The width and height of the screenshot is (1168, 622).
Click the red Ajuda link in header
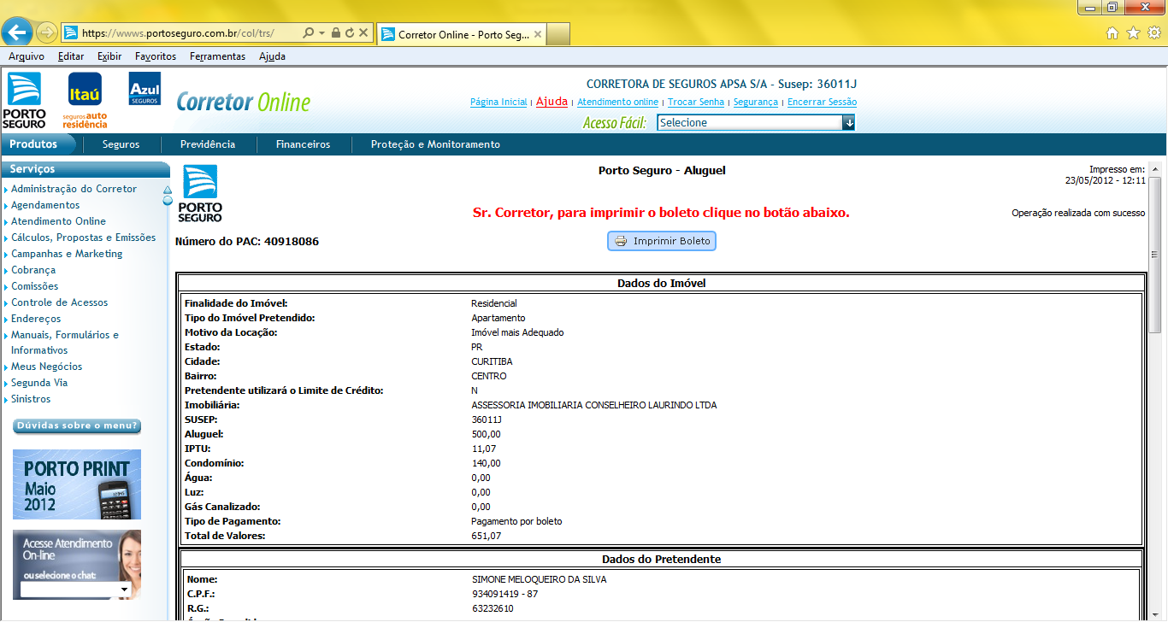point(552,101)
